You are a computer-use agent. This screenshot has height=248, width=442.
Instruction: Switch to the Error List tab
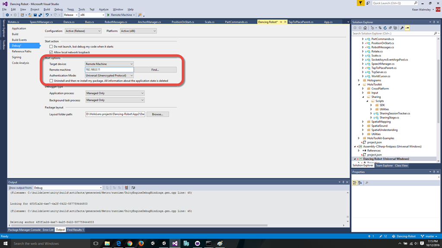(x=48, y=230)
